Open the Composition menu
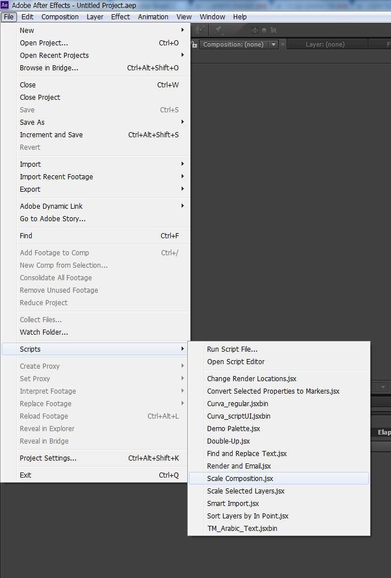 (x=60, y=17)
